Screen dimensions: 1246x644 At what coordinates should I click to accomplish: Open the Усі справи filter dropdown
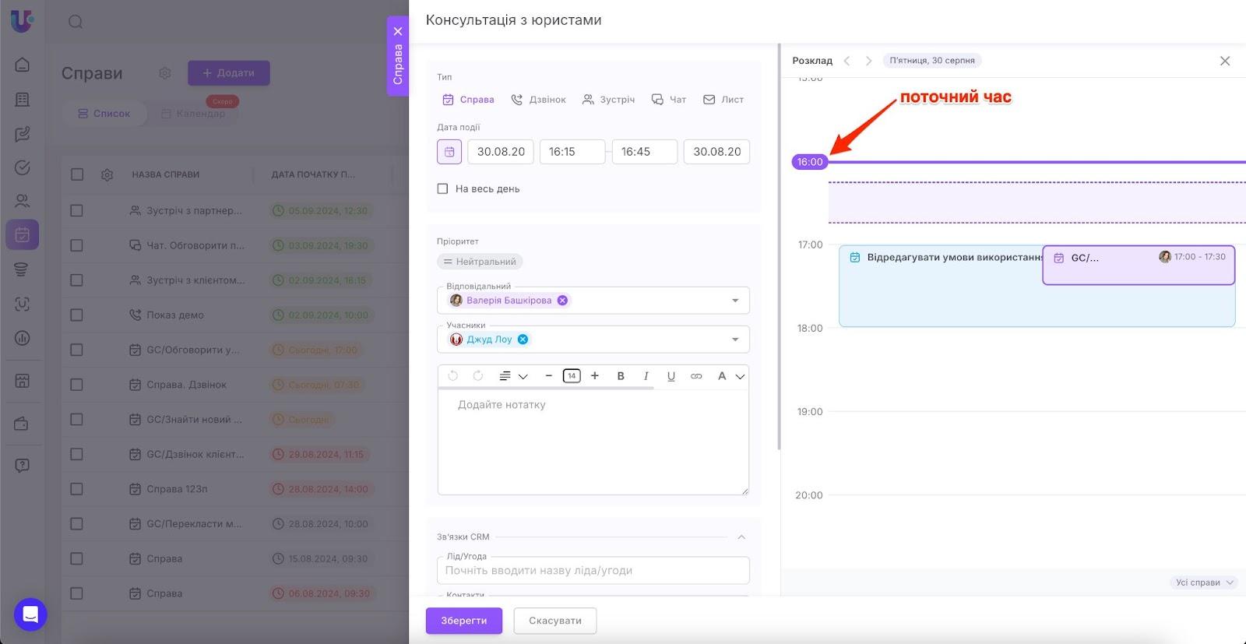point(1204,582)
